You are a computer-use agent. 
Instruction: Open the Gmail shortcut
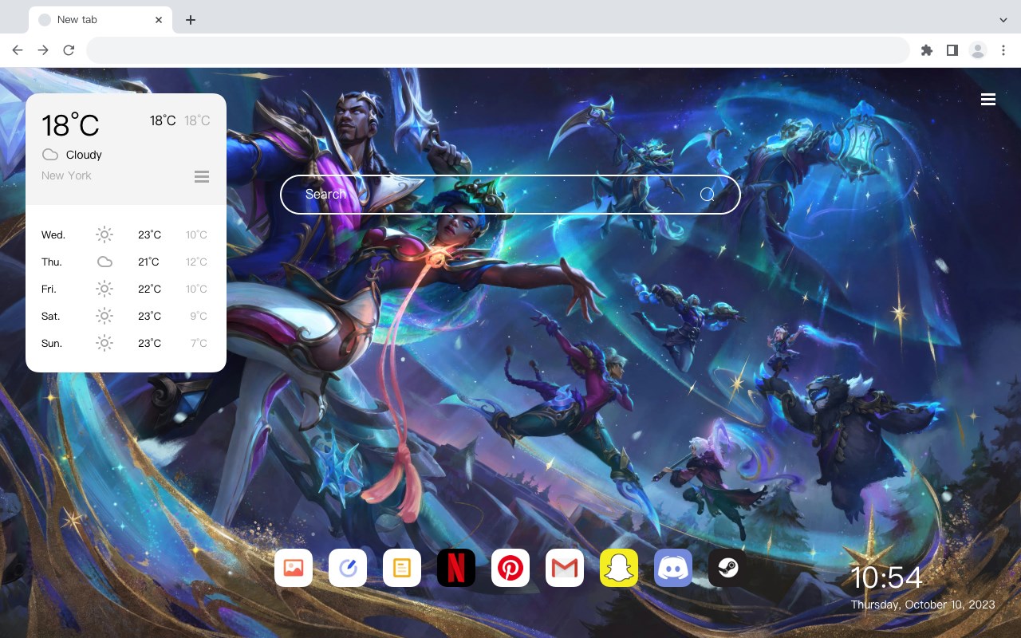click(x=565, y=568)
